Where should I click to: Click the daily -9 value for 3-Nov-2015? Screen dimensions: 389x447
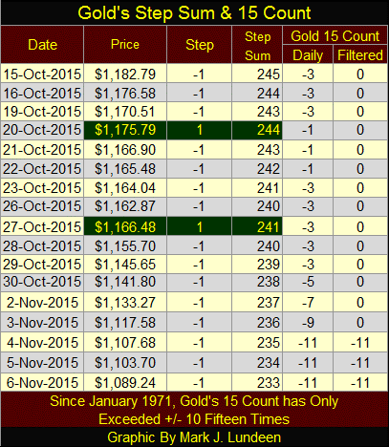pos(308,323)
